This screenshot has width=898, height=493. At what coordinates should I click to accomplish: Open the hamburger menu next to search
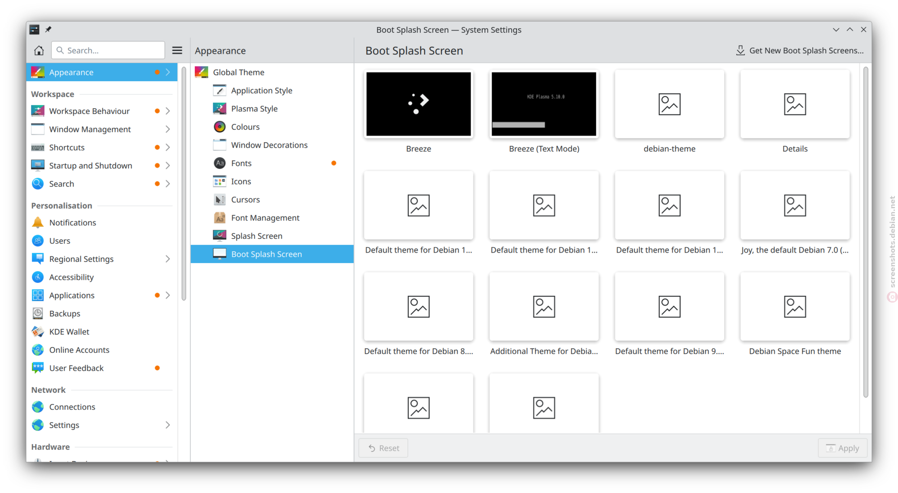[177, 50]
